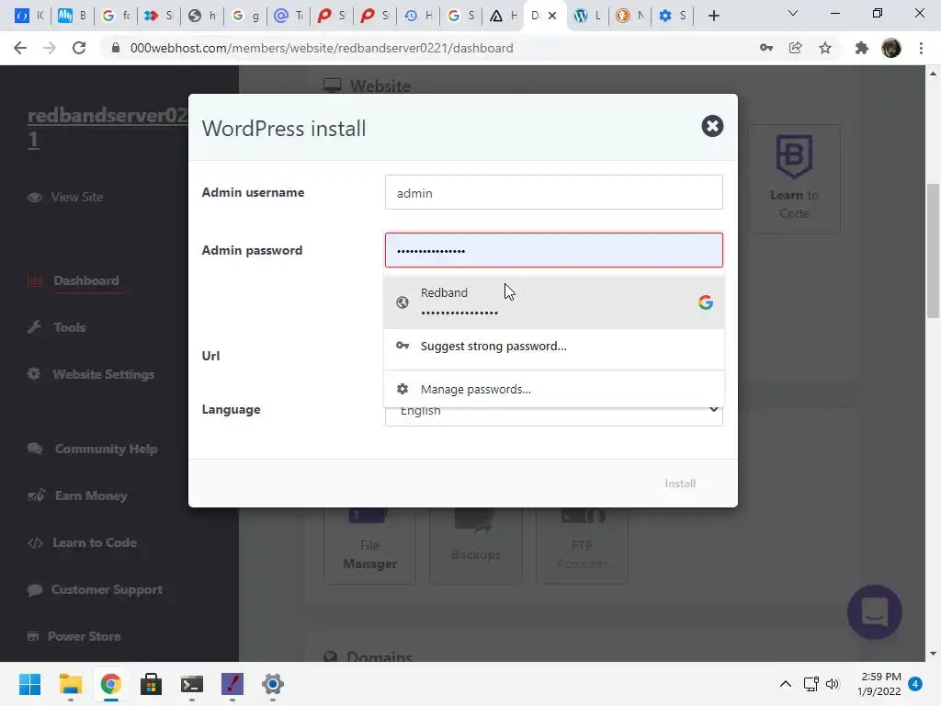Image resolution: width=941 pixels, height=706 pixels.
Task: Reload the current page
Action: pos(79,48)
